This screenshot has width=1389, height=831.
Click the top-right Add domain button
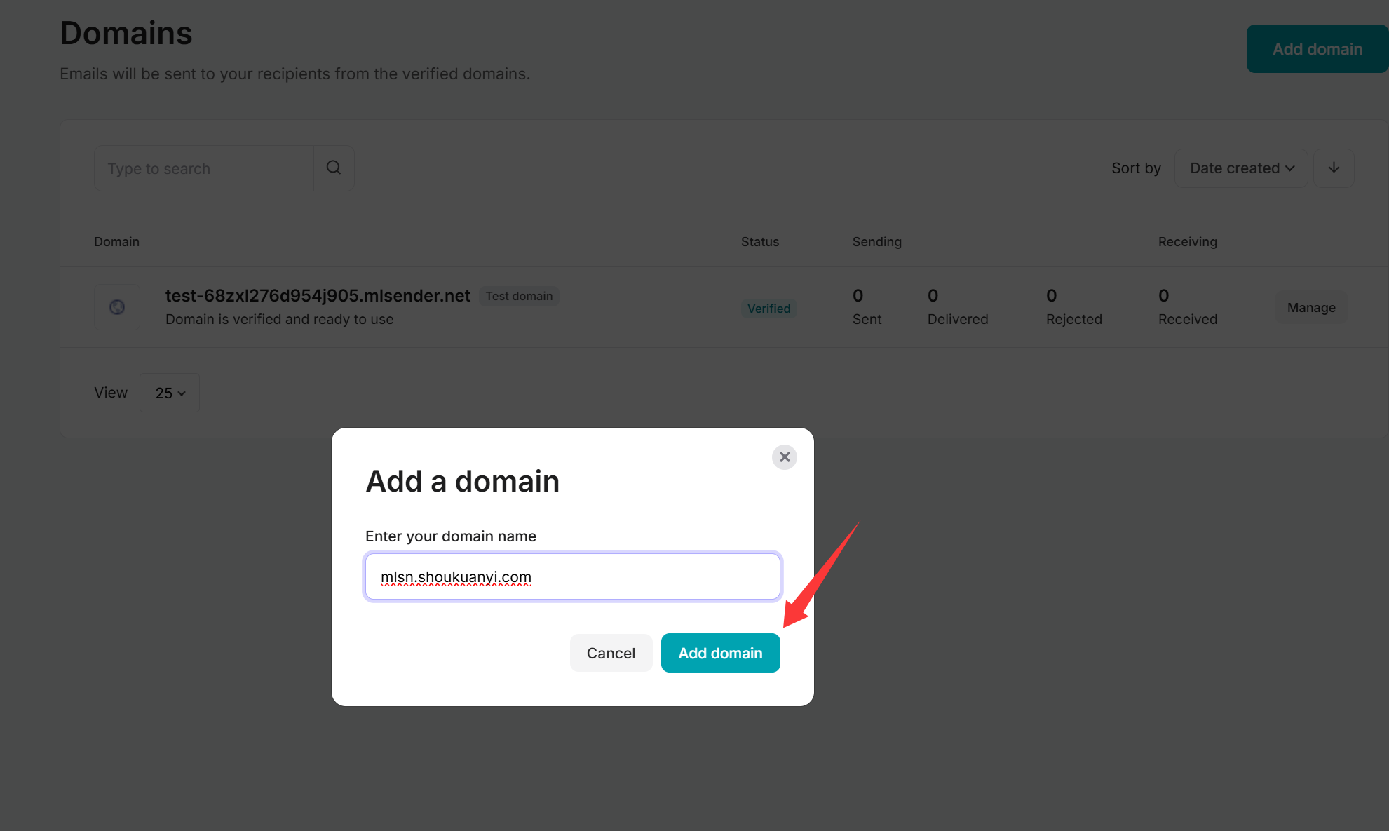[x=1317, y=49]
